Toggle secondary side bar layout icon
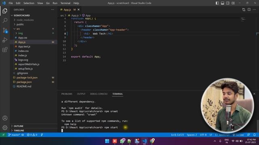 tap(228, 3)
